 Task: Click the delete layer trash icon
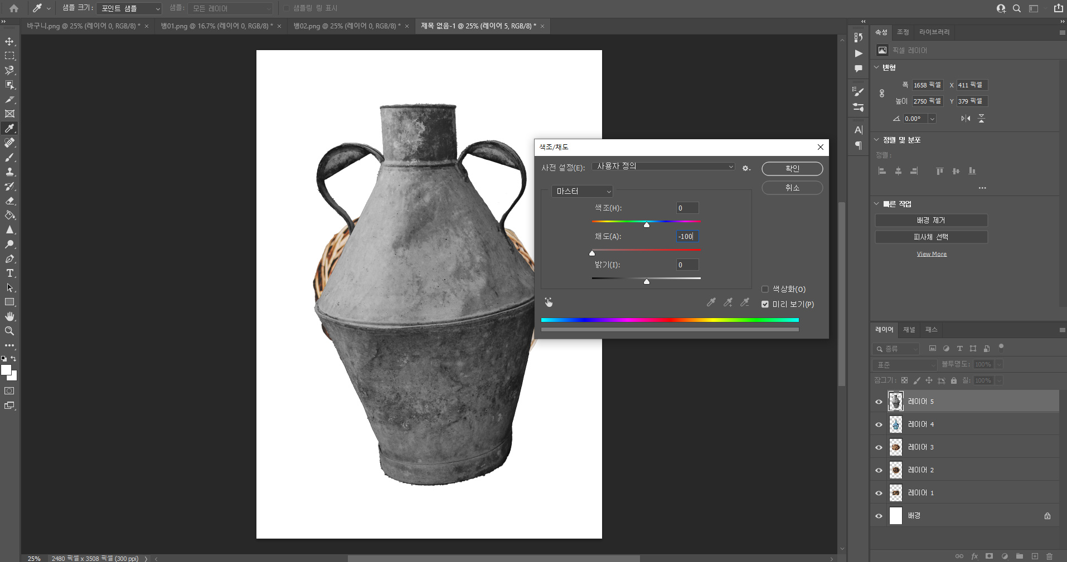[1050, 556]
